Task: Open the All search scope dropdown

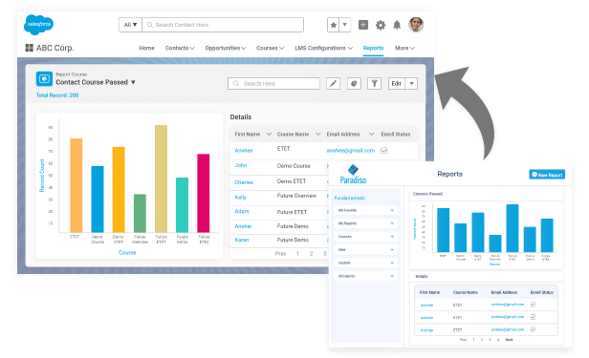Action: [x=130, y=25]
